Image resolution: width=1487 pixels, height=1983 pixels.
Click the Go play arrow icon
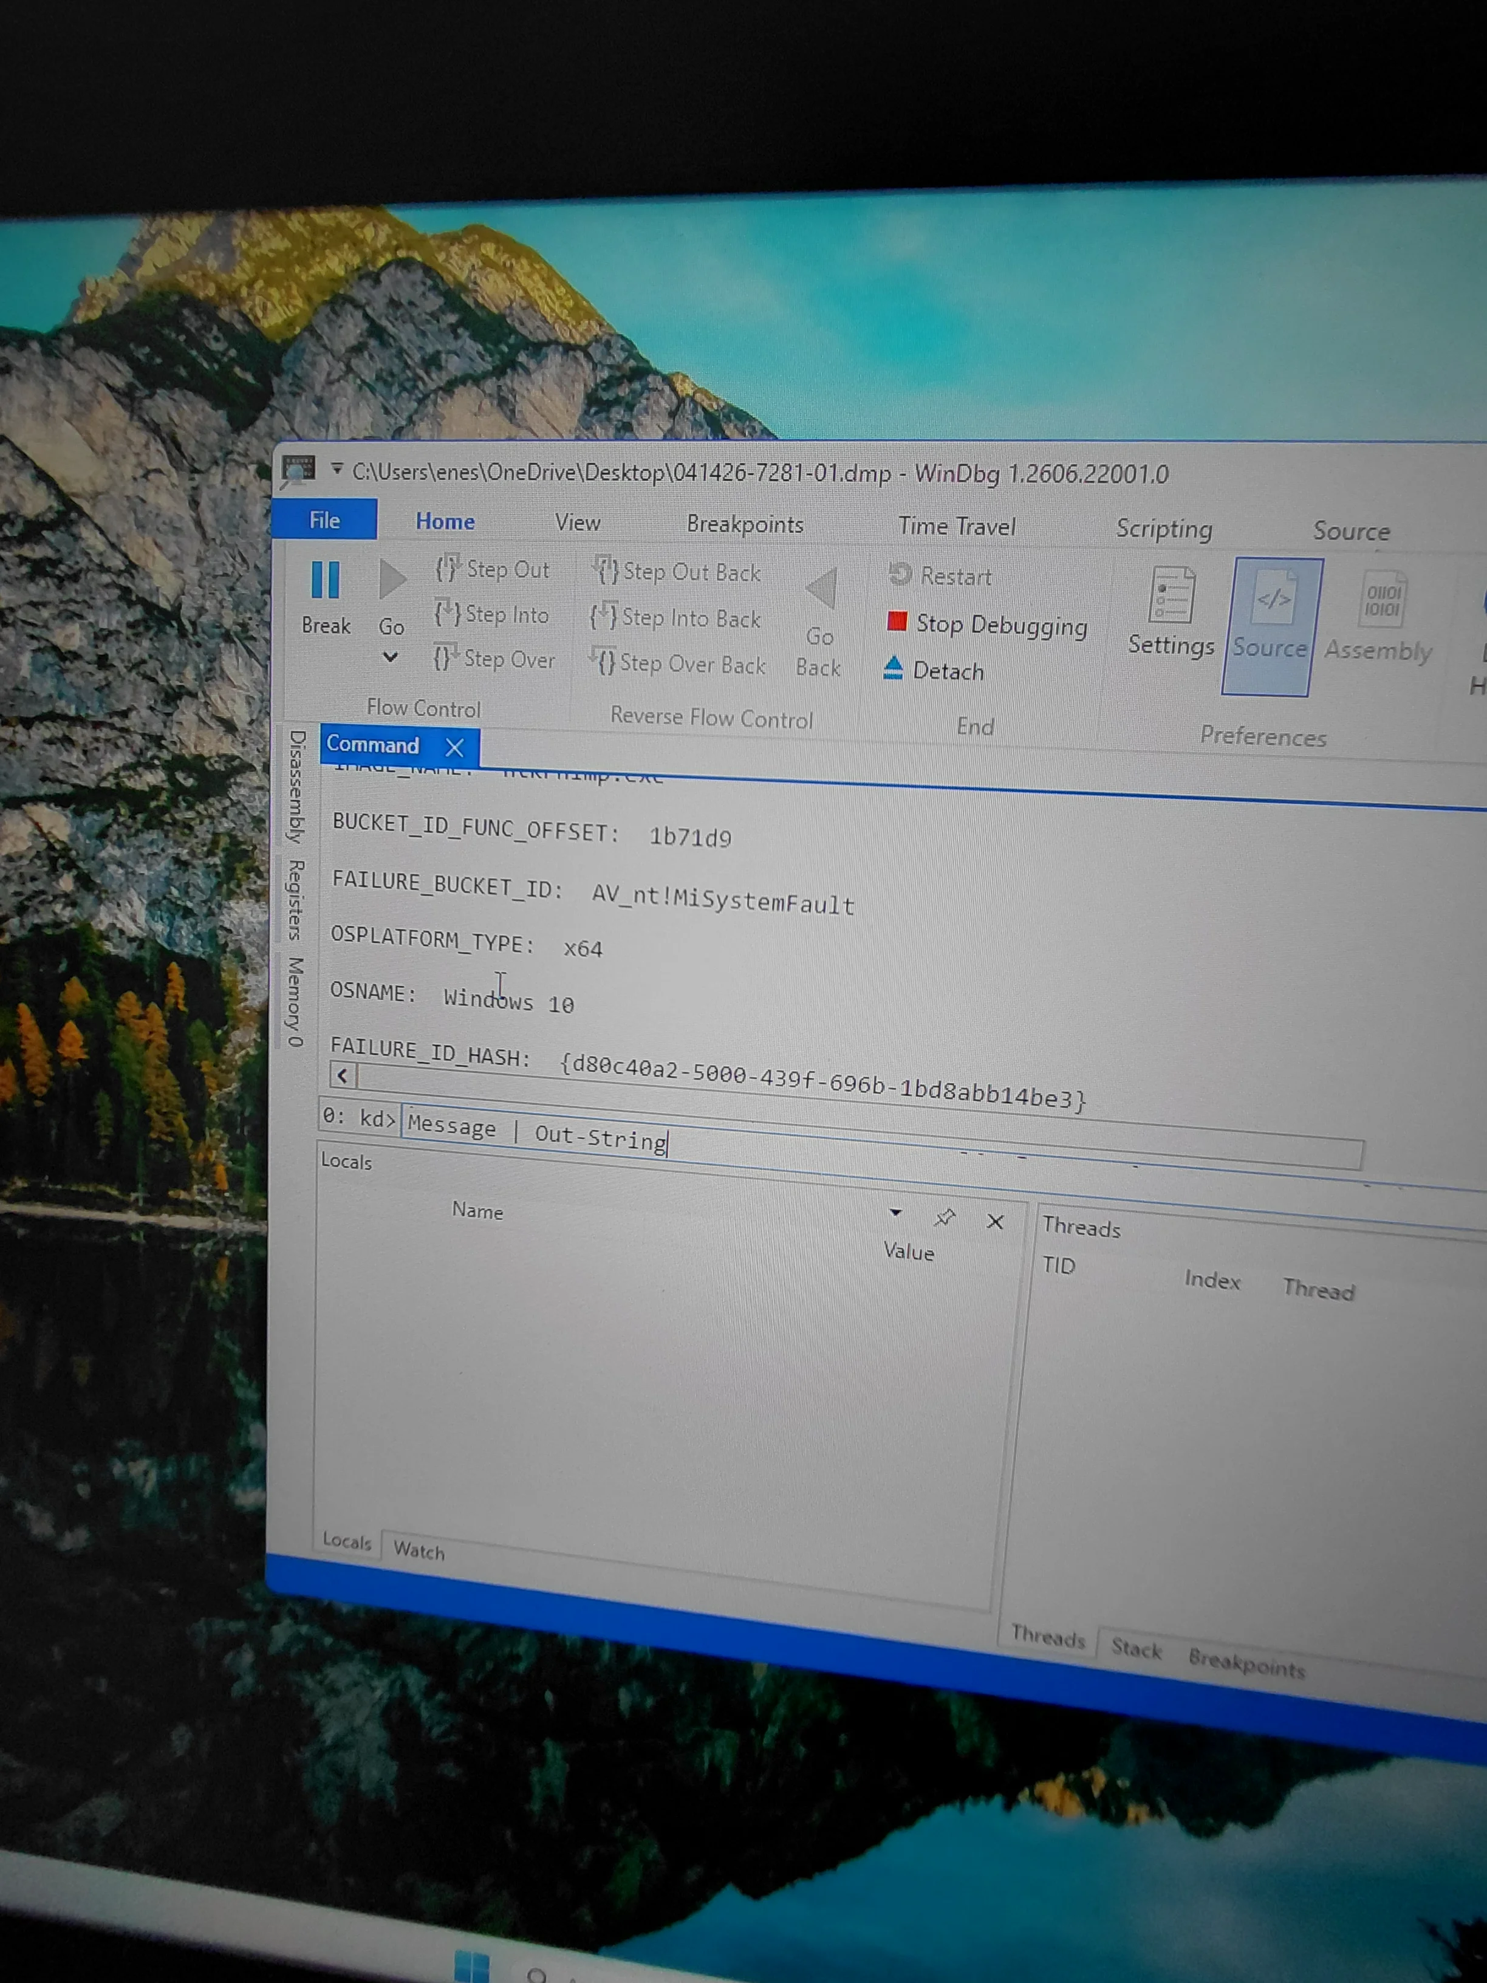(x=392, y=579)
